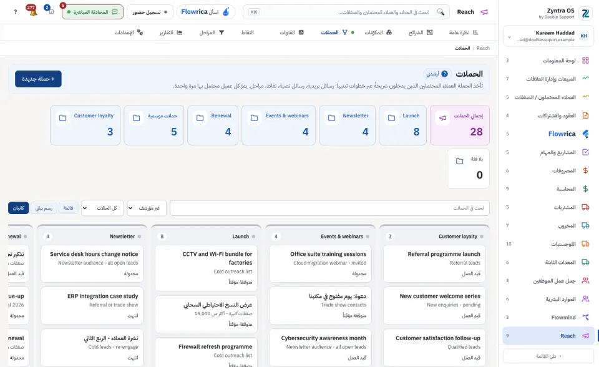Go to القنوات channels tab
This screenshot has width=599, height=367.
pos(291,32)
